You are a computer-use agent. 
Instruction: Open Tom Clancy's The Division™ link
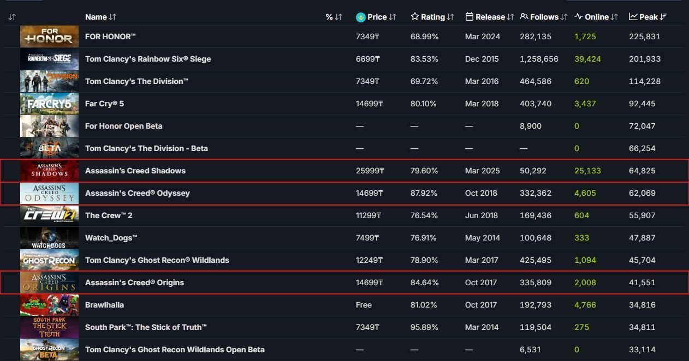(x=136, y=81)
